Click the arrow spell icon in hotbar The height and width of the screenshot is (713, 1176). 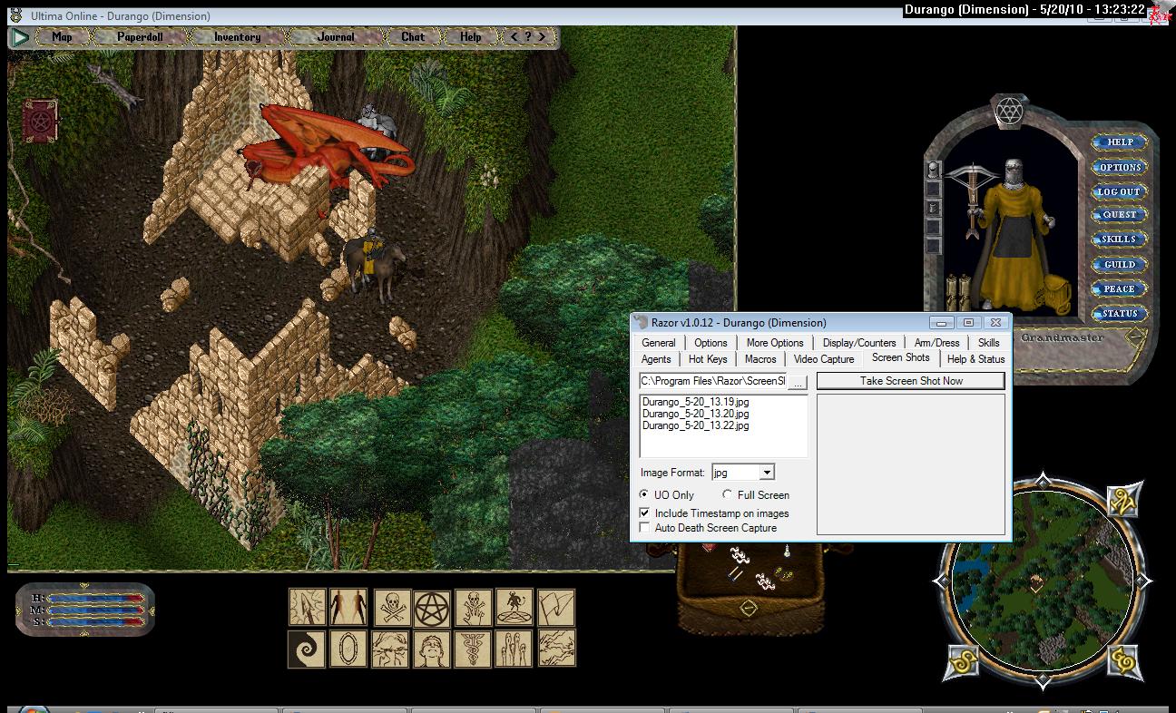tap(307, 607)
